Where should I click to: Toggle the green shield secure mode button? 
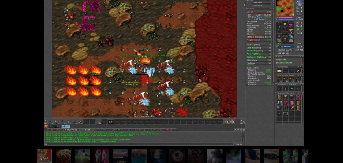point(297,29)
